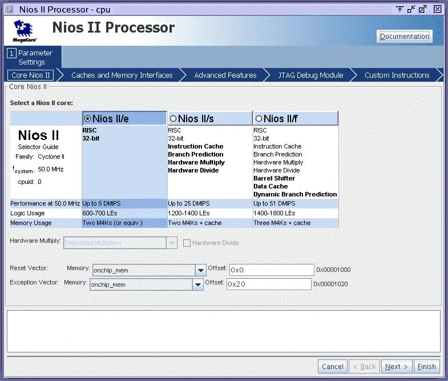Open the Exception Vector Memory dropdown arrow
448x381 pixels.
[197, 284]
